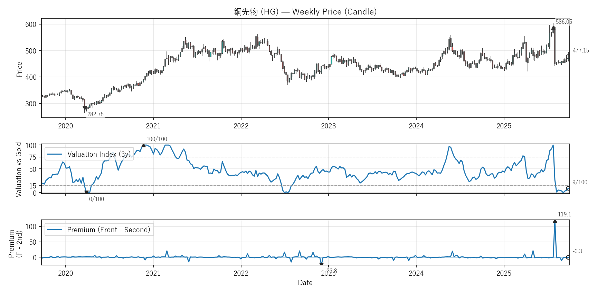Click the 0/100 valuation low triangle marker
The height and width of the screenshot is (293, 597).
point(87,193)
